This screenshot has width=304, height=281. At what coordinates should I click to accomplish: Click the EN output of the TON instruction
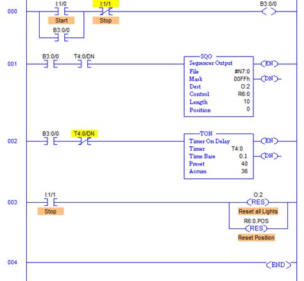pyautogui.click(x=269, y=140)
